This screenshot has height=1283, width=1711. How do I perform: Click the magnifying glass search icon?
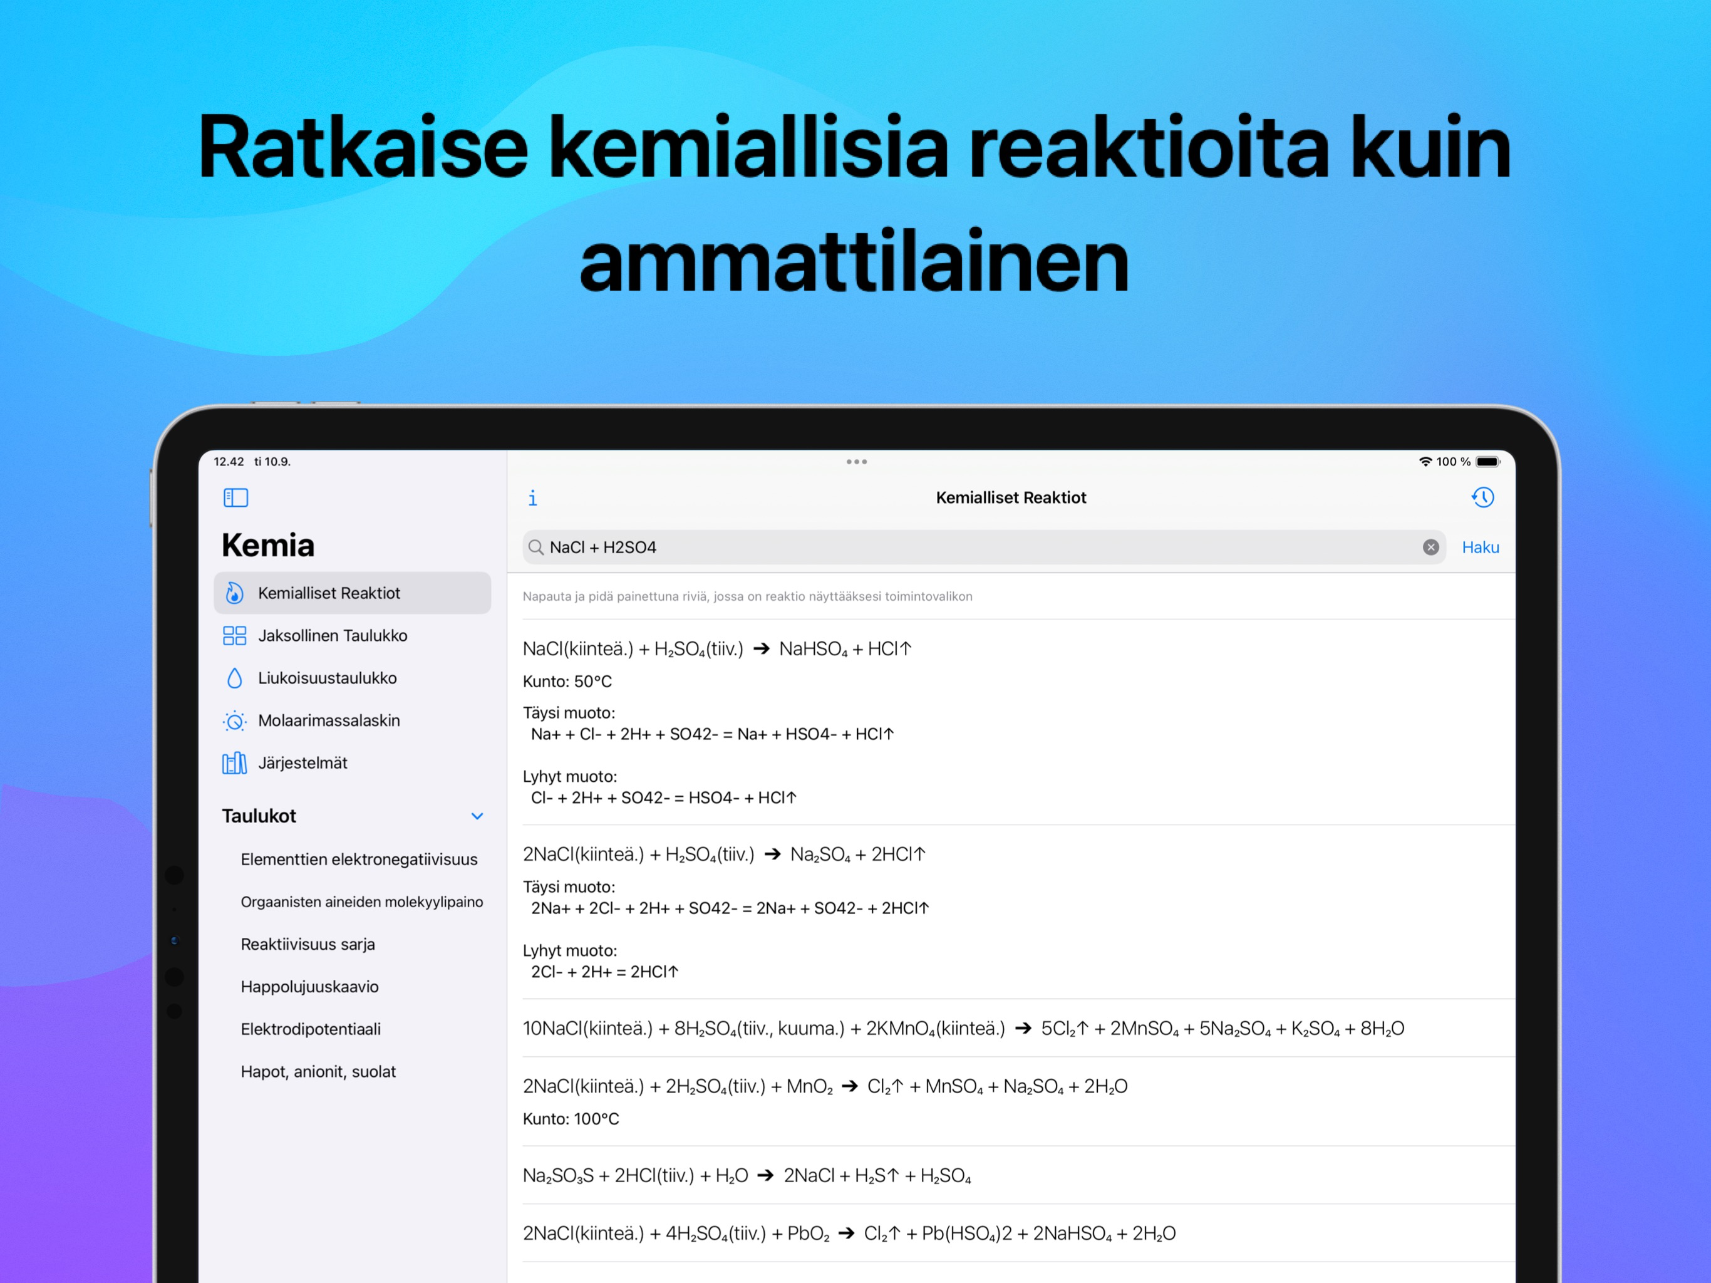pyautogui.click(x=535, y=547)
